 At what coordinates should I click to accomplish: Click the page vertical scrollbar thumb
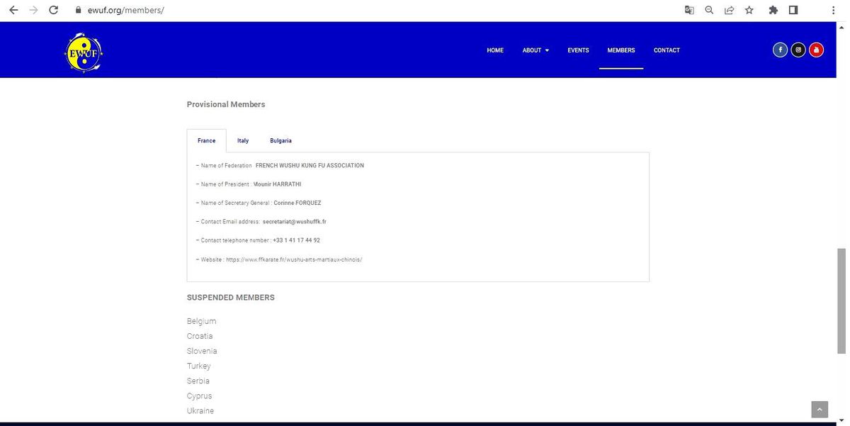[841, 301]
